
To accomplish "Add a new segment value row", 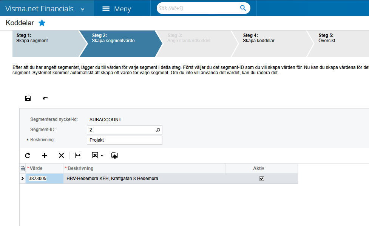I will (45, 155).
